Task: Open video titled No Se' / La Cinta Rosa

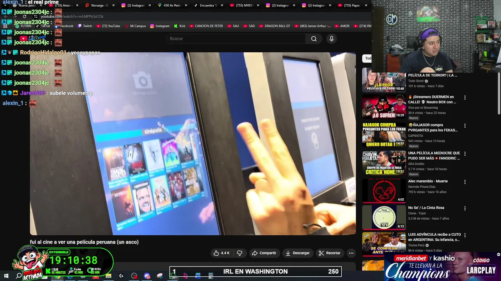Action: [x=426, y=208]
